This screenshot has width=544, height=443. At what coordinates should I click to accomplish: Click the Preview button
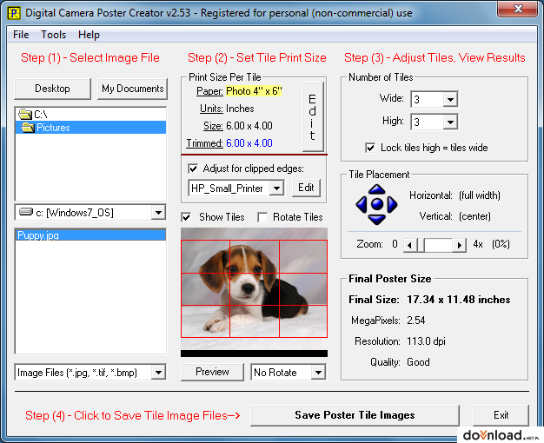(212, 372)
